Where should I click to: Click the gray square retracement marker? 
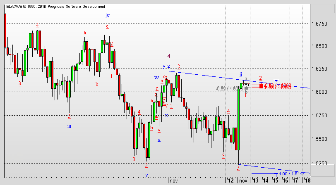(247, 88)
